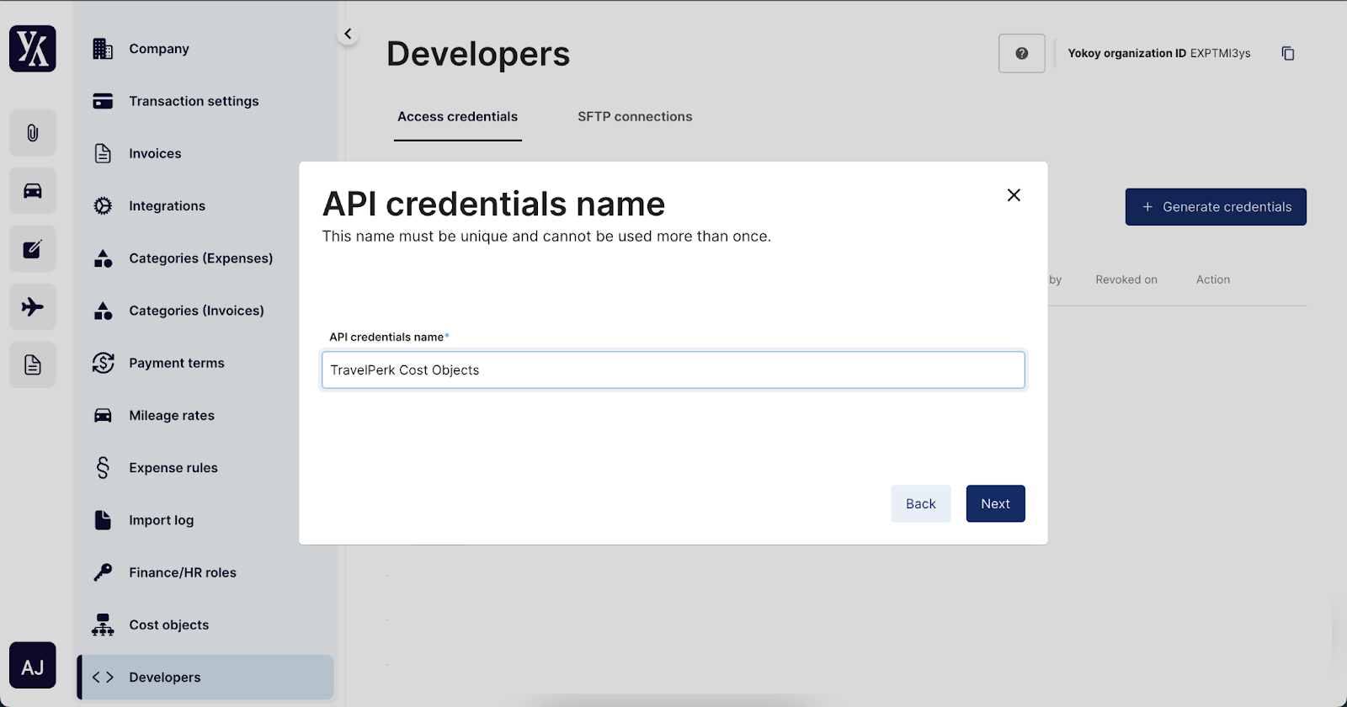Close the API credentials name dialog
1347x707 pixels.
(x=1014, y=195)
